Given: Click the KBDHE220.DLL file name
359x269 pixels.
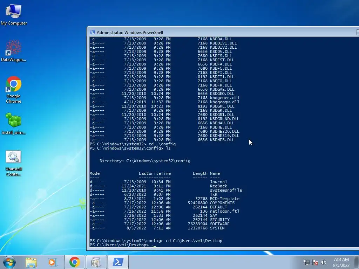Looking at the screenshot, I should (225, 132).
